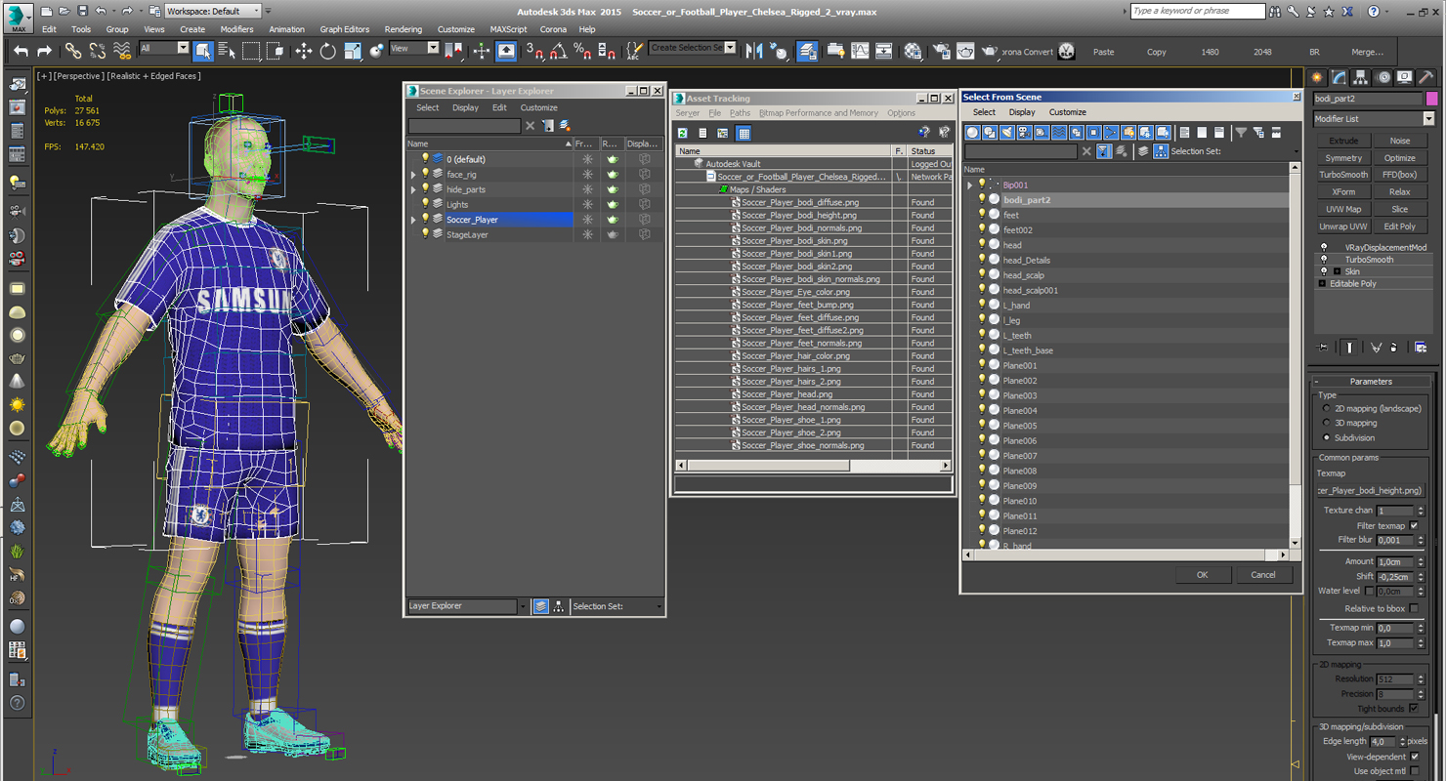
Task: Toggle Display Bone Objects filter in Select From Scene
Action: point(1111,133)
